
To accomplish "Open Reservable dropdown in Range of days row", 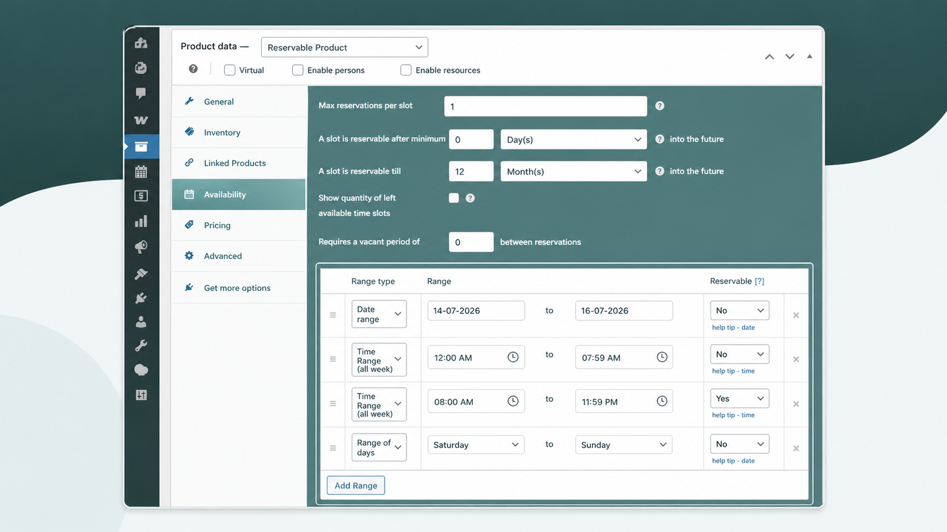I will click(740, 444).
